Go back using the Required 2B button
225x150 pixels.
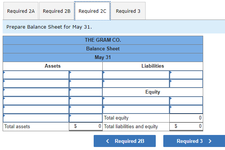point(125,141)
